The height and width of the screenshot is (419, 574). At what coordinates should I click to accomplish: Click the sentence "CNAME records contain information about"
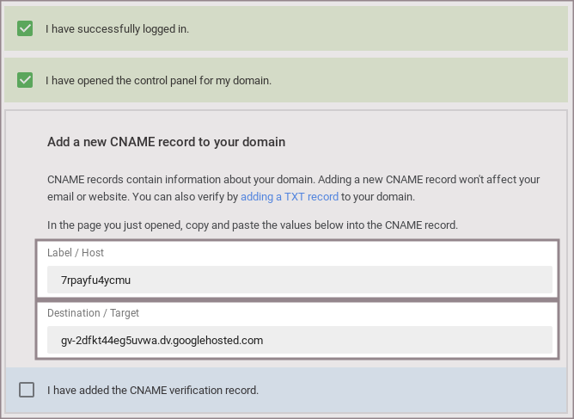(146, 179)
